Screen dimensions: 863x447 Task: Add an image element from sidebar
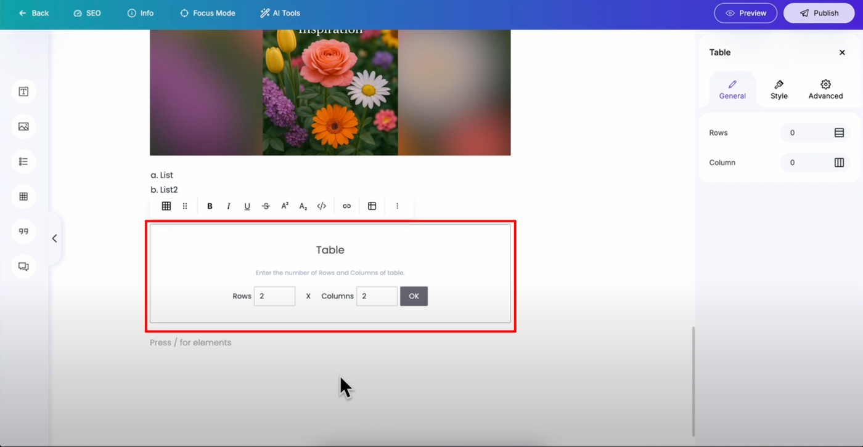(x=23, y=127)
